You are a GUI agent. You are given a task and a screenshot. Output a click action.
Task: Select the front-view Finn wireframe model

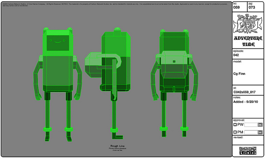[x=58, y=84]
